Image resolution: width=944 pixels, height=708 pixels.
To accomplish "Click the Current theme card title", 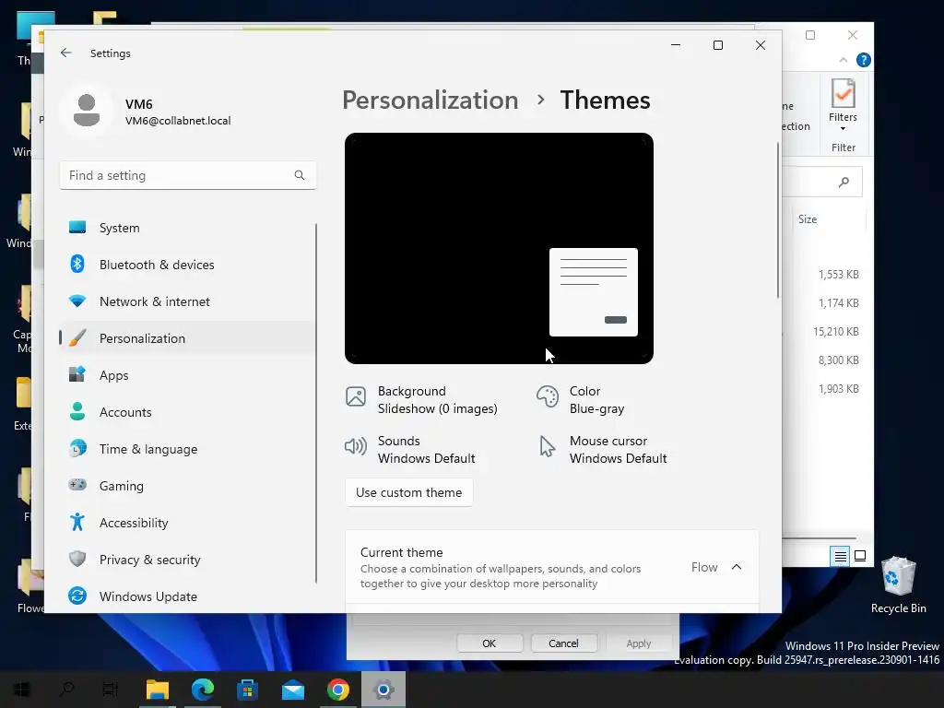I will click(x=402, y=552).
